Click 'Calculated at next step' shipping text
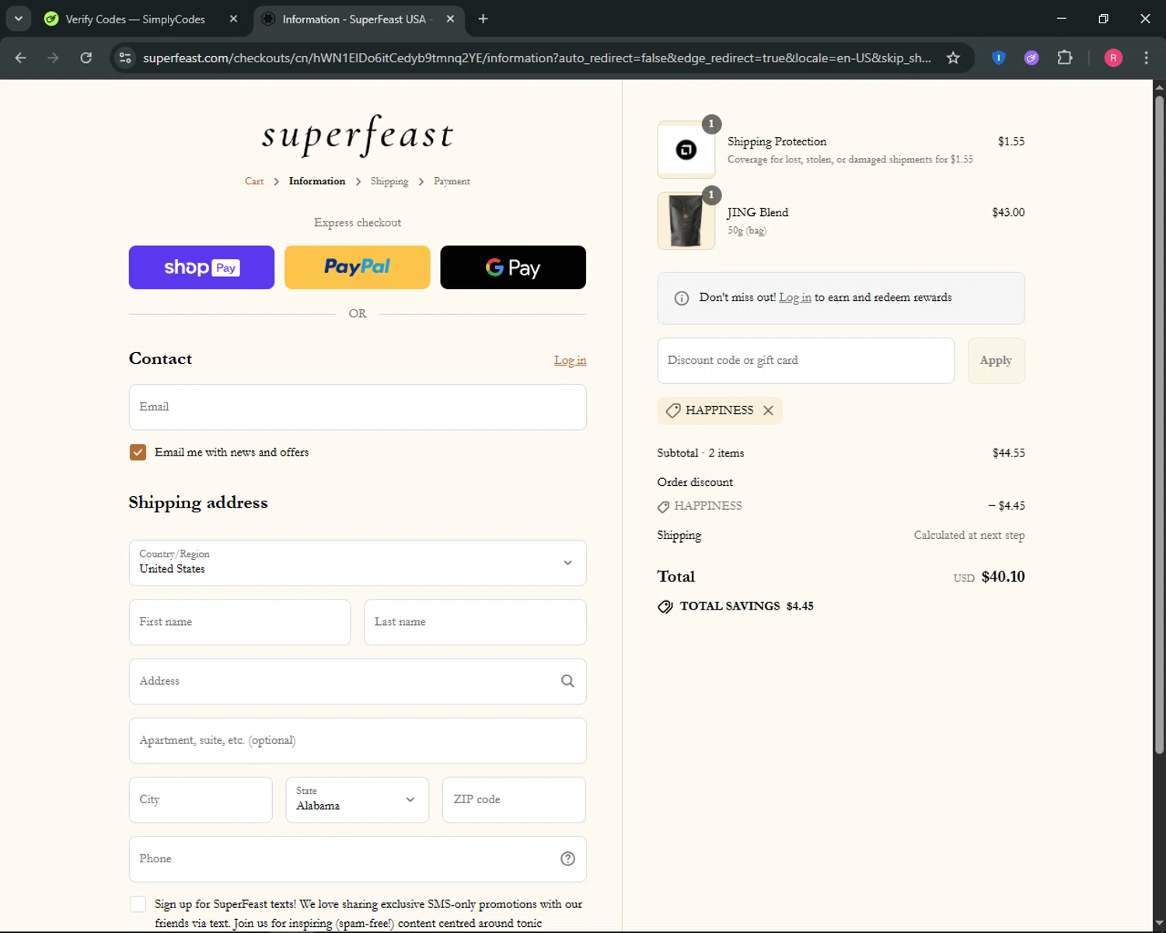 point(969,535)
